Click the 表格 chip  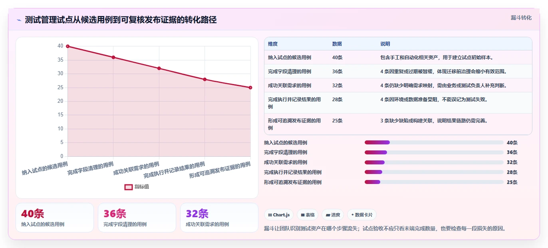click(308, 215)
